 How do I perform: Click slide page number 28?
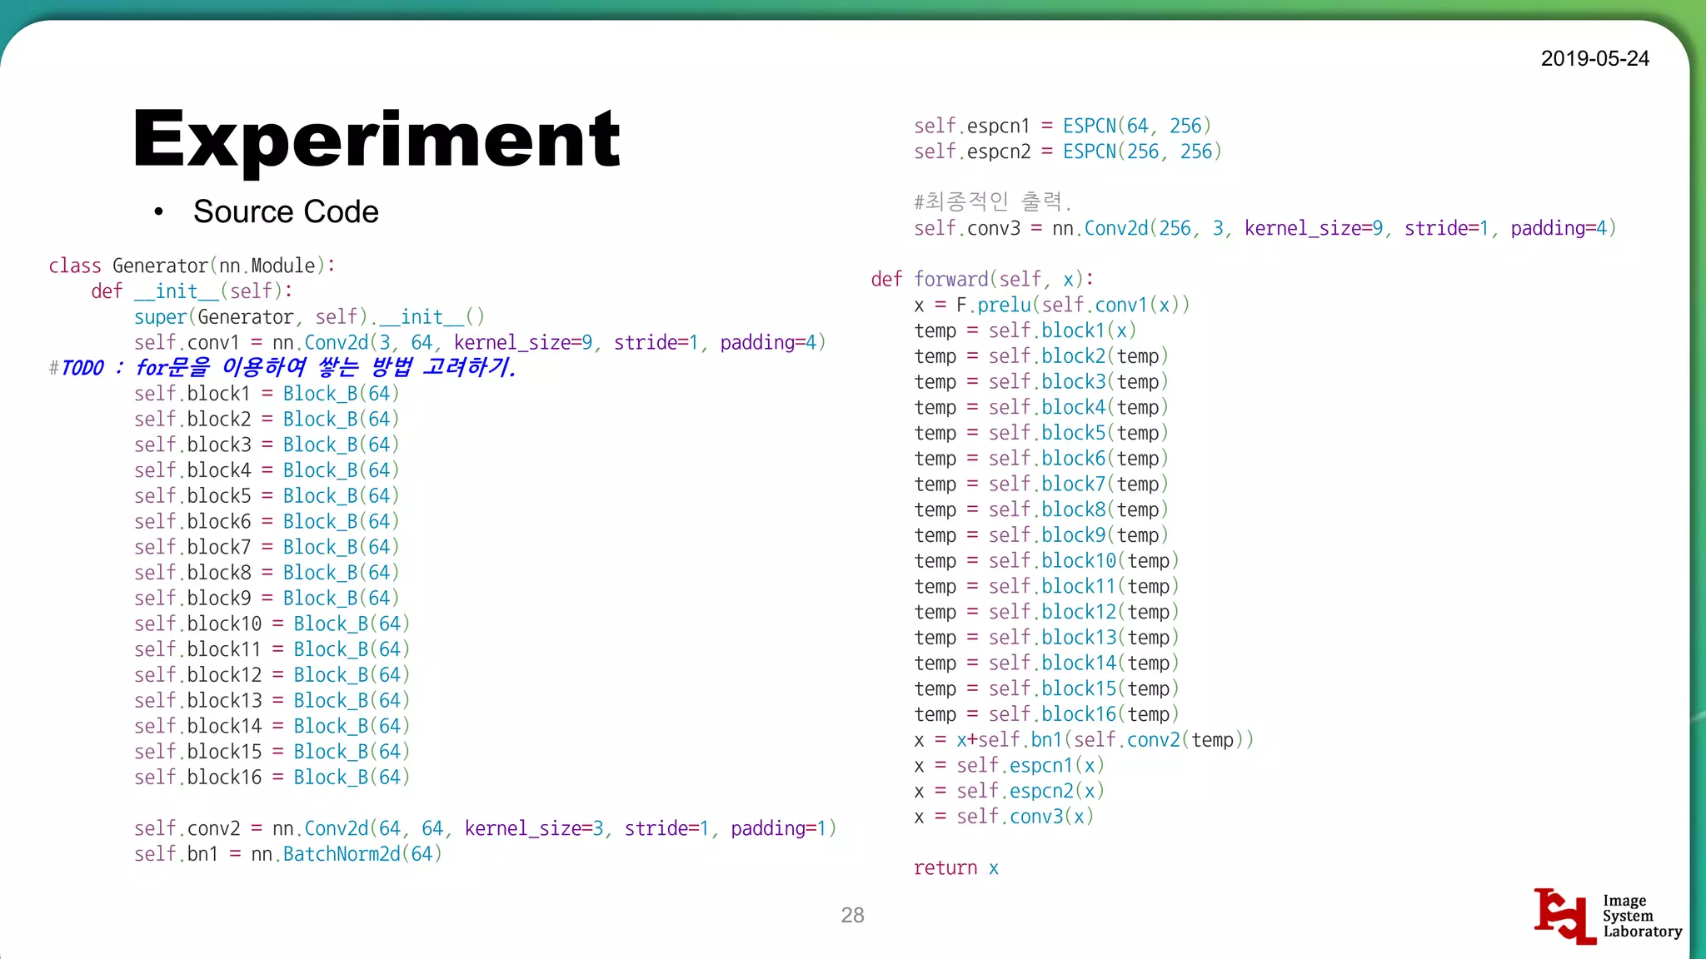852,915
